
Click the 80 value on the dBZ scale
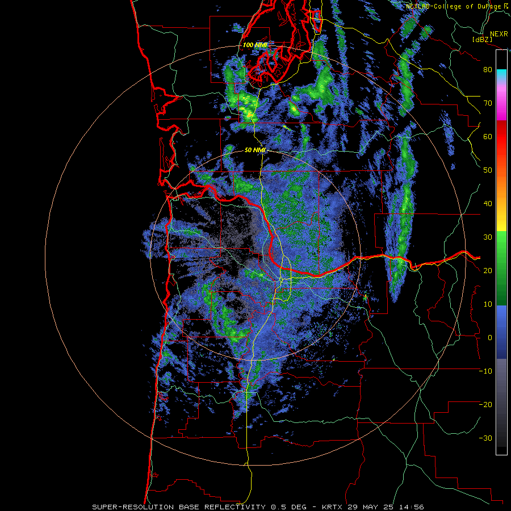pos(488,69)
